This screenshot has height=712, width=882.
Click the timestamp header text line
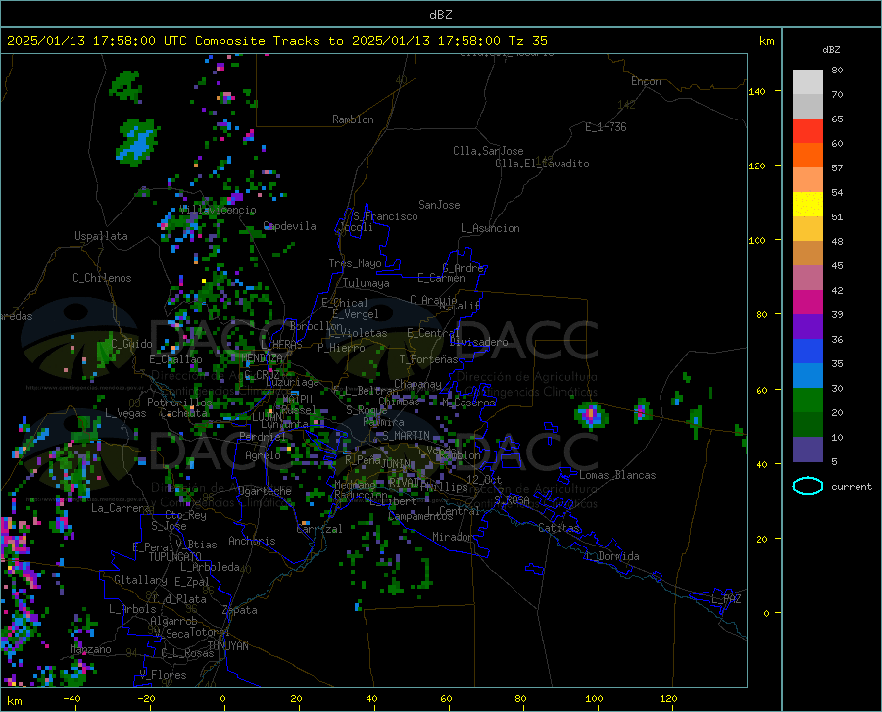pyautogui.click(x=276, y=41)
